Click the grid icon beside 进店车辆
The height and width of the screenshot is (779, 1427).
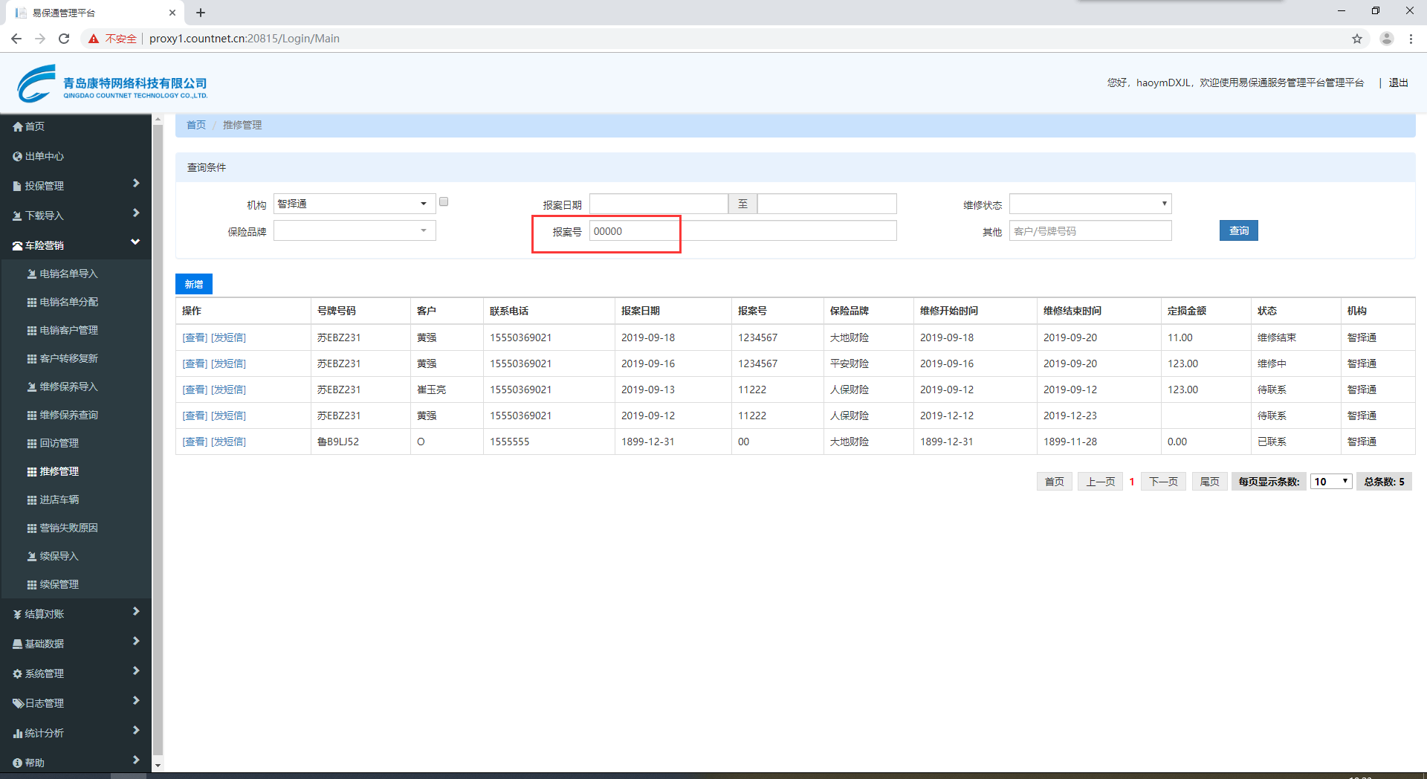[x=32, y=500]
